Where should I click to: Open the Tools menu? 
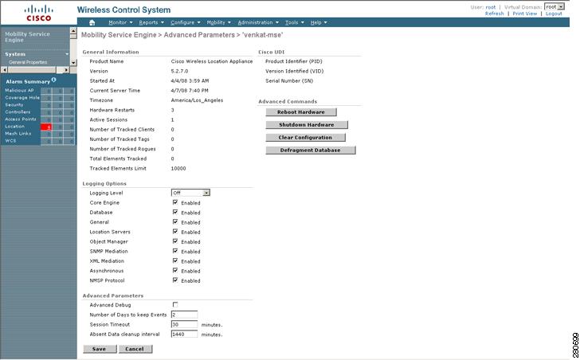(295, 22)
